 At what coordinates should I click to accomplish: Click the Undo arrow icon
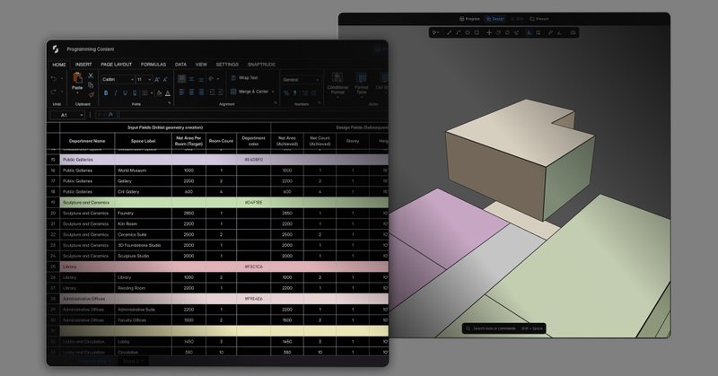coord(54,79)
